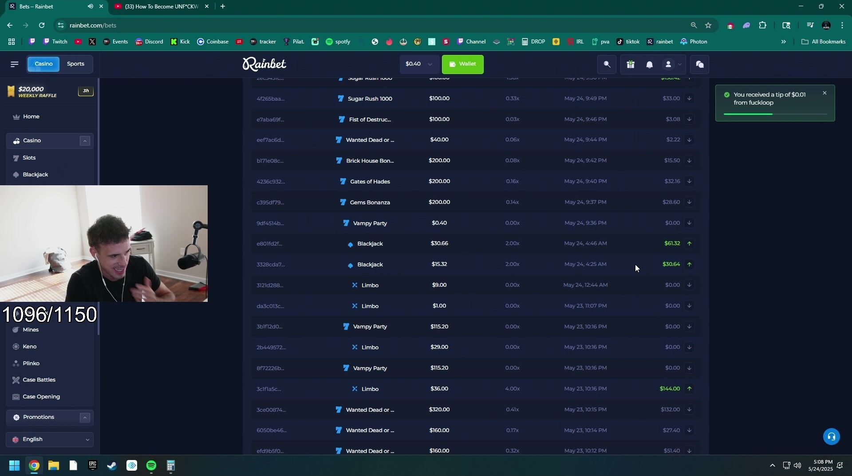This screenshot has height=476, width=852.
Task: Open Case Opening in sidebar
Action: pos(41,397)
